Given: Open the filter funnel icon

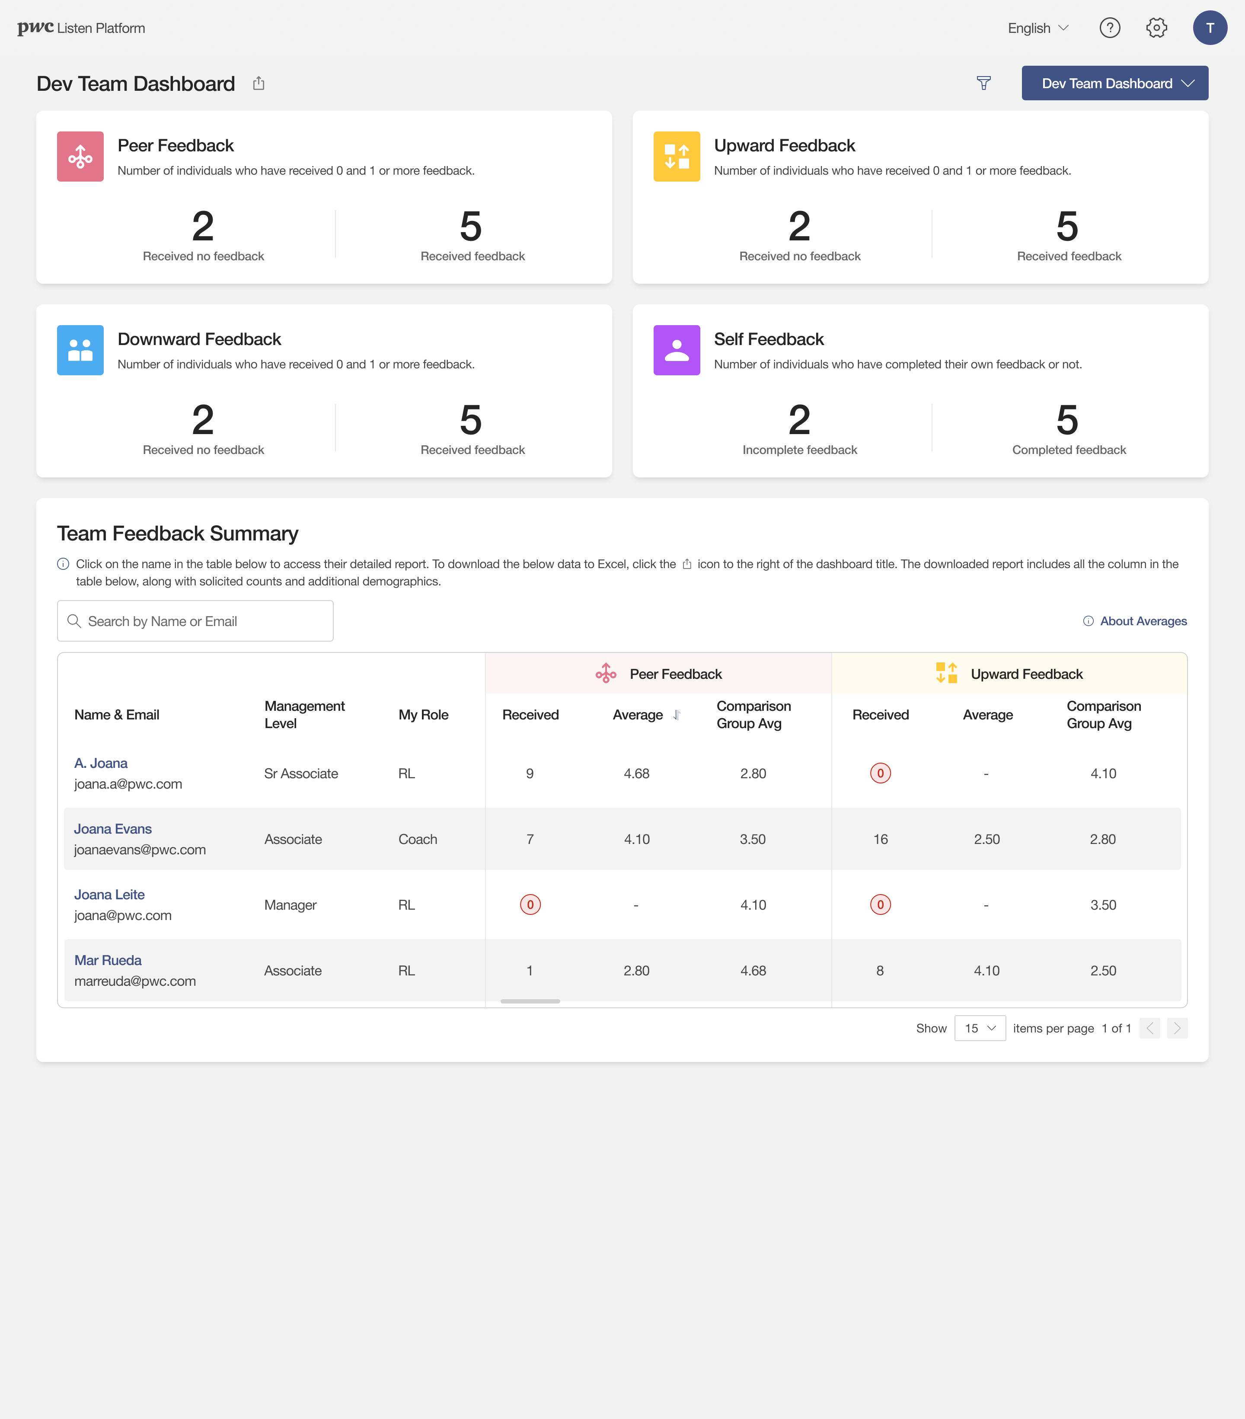Looking at the screenshot, I should coord(983,83).
